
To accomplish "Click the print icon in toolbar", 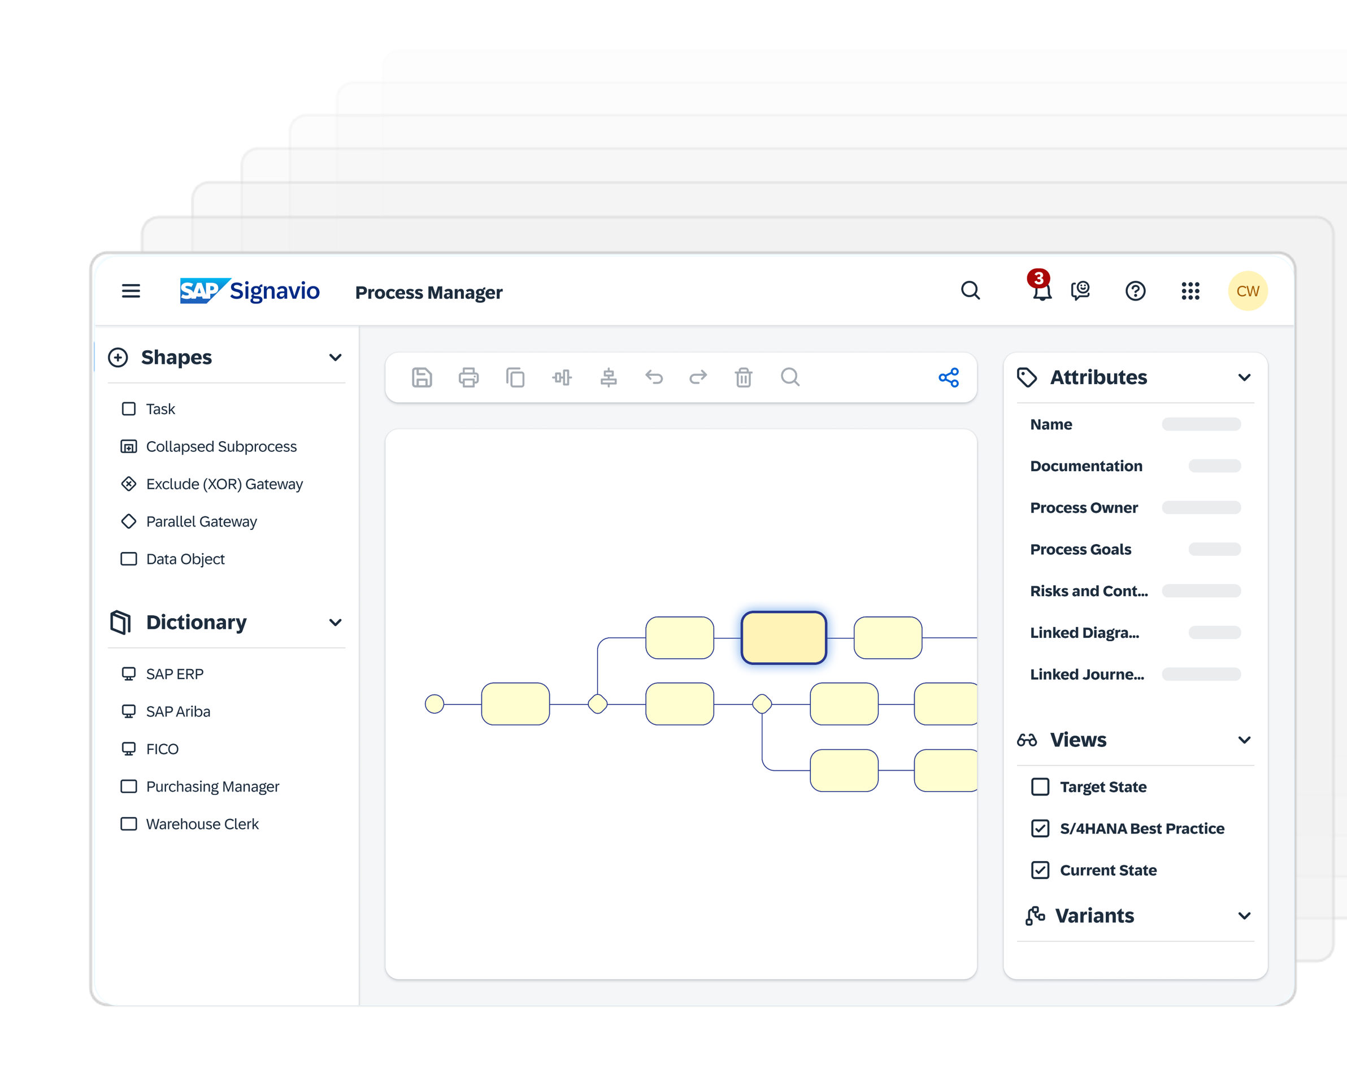I will point(468,377).
